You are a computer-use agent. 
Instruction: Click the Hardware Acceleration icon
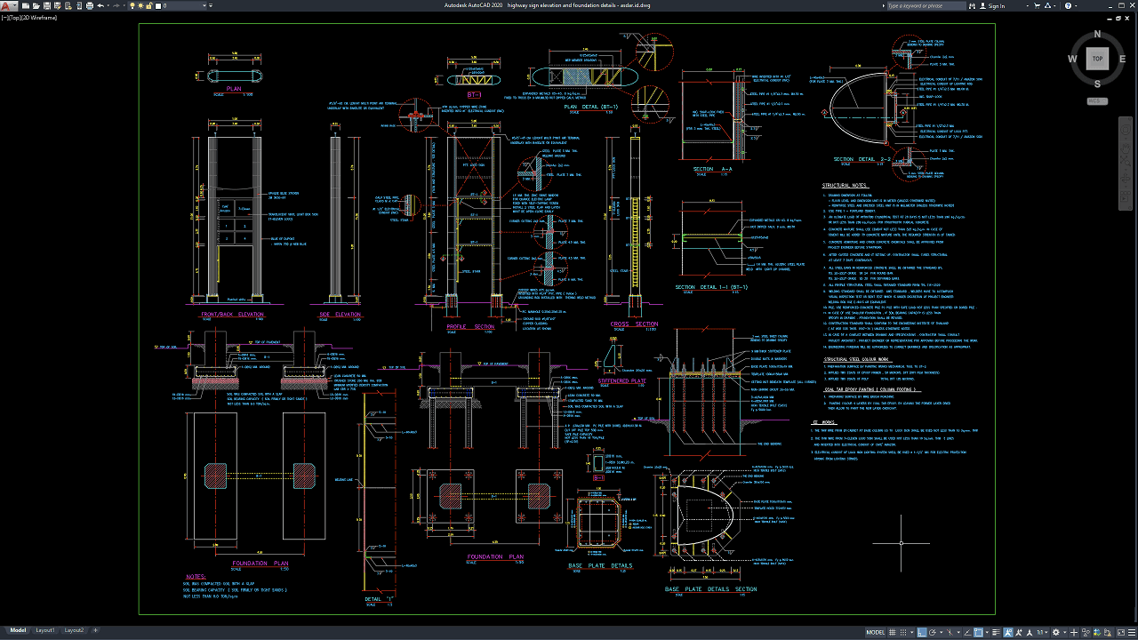click(1097, 633)
